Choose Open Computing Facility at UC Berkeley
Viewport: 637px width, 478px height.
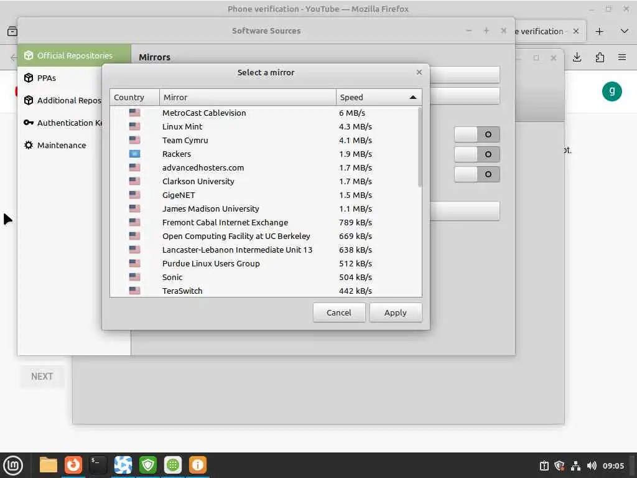[x=266, y=236]
